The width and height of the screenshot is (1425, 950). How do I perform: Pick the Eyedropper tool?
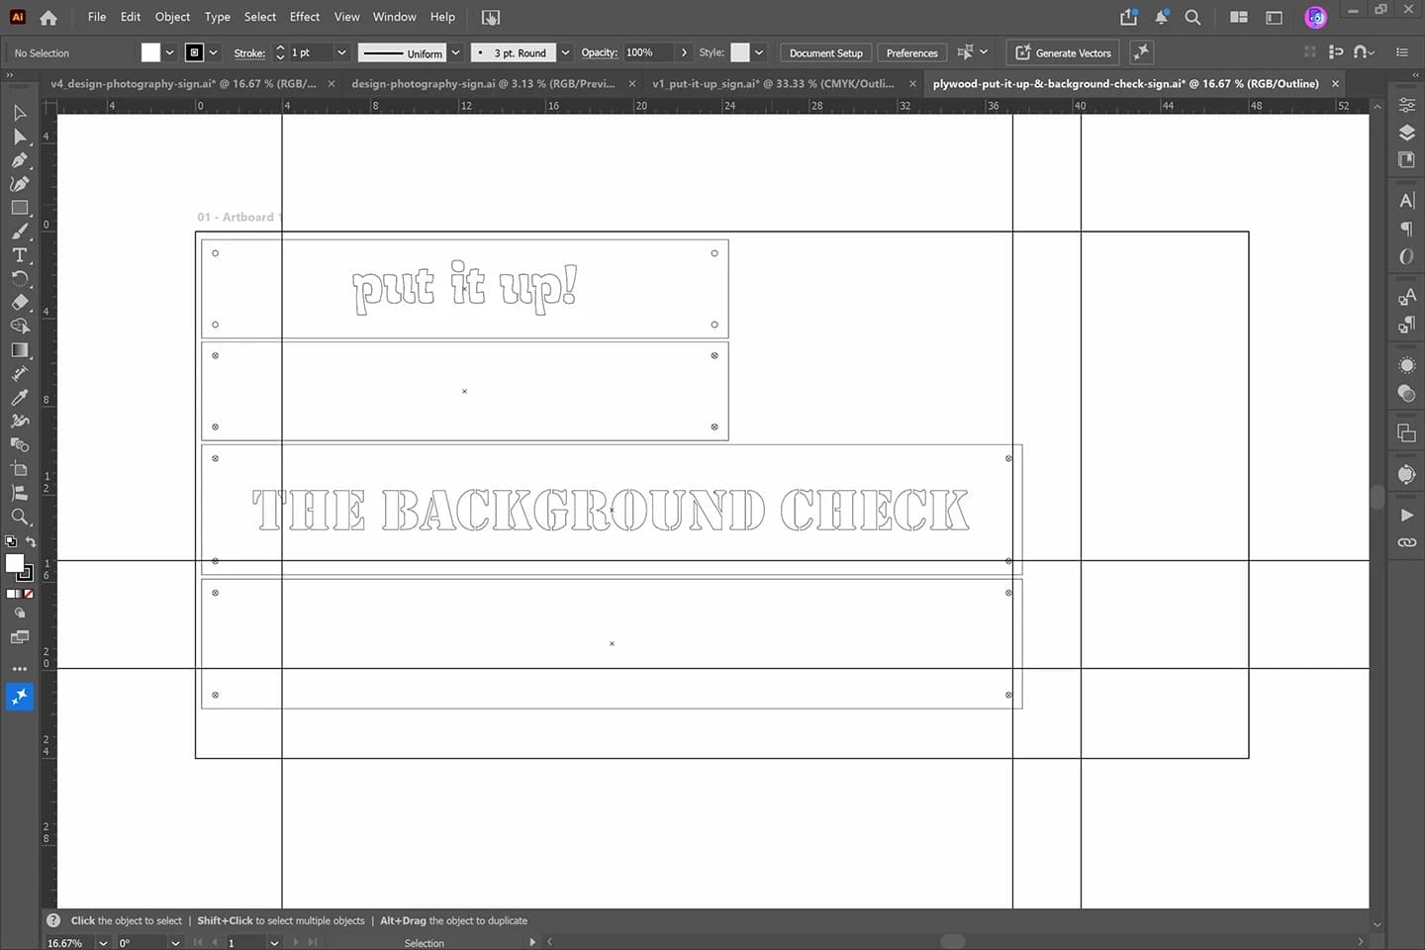pyautogui.click(x=19, y=398)
